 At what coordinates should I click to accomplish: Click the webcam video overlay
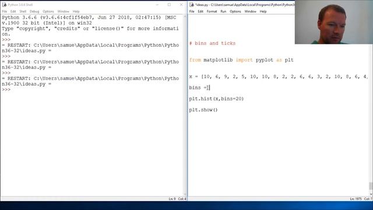pyautogui.click(x=334, y=22)
